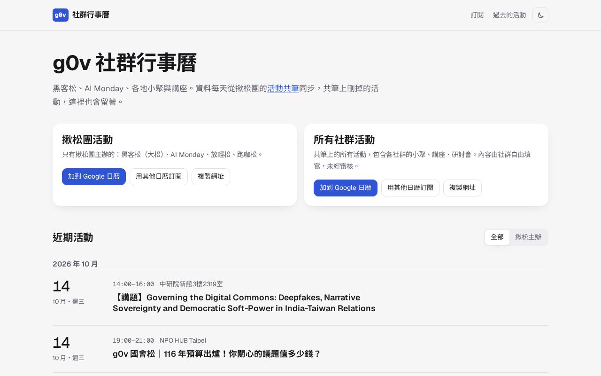
Task: Click the 2026 年 10 月 month heading
Action: pyautogui.click(x=75, y=264)
